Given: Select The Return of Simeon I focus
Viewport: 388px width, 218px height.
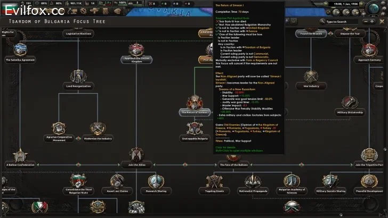Looking at the screenshot, I should pos(195,106).
